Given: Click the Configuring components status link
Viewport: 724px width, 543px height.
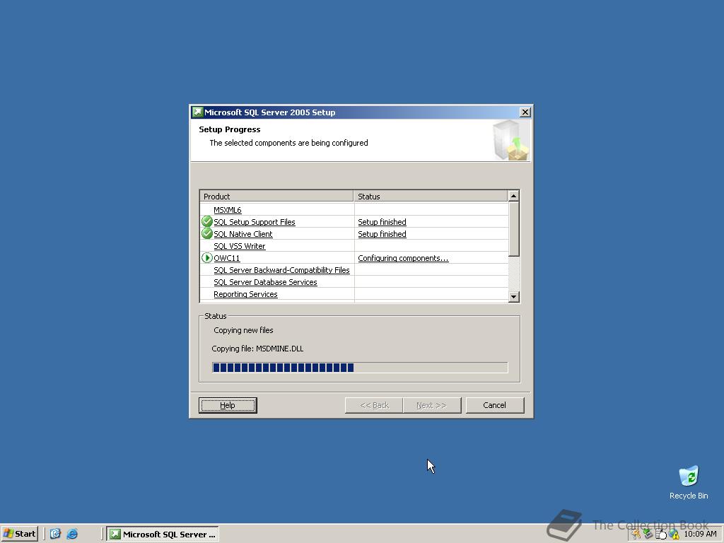Looking at the screenshot, I should 403,258.
